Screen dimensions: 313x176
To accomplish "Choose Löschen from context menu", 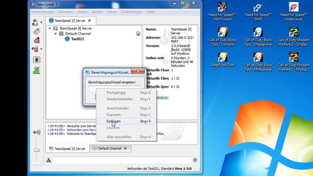I will [126, 128].
